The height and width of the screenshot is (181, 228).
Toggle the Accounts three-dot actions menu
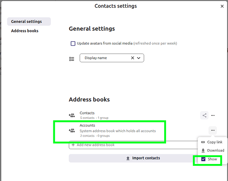213,130
